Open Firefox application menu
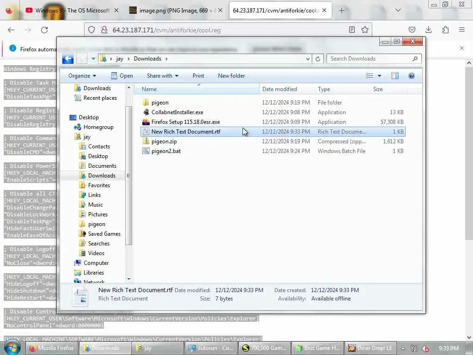 pos(462,30)
